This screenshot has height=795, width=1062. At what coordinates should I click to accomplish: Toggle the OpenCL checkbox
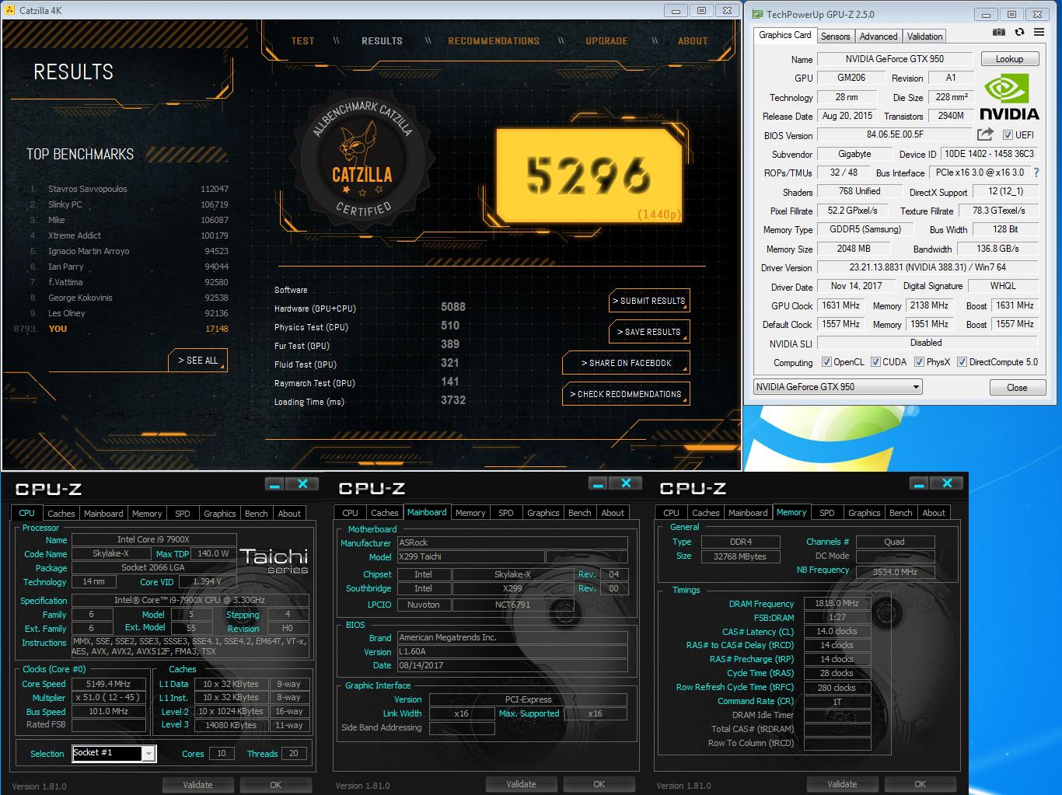[827, 362]
